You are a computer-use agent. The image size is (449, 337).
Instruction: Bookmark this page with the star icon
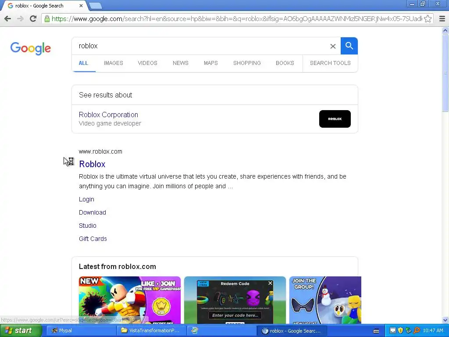(428, 18)
